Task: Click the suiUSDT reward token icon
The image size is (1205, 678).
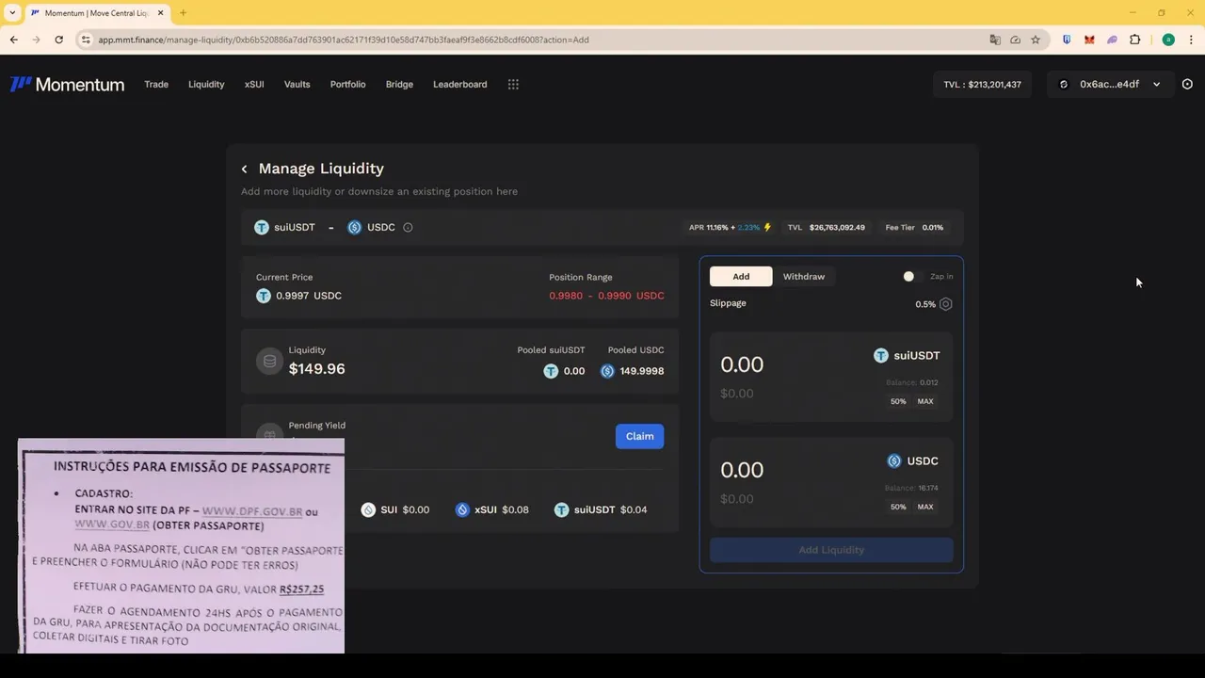Action: pos(561,509)
